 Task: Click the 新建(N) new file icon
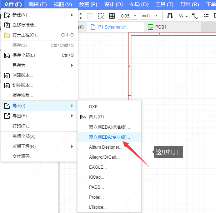click(x=7, y=15)
